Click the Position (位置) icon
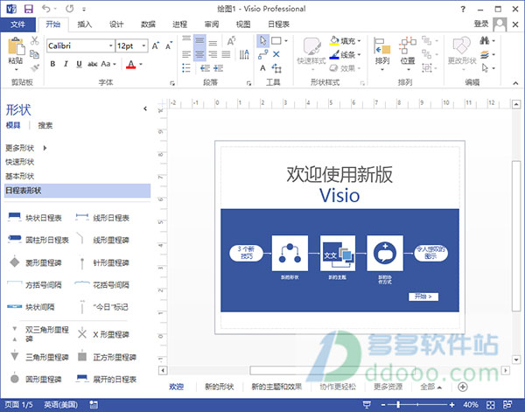Image resolution: width=525 pixels, height=412 pixels. click(x=408, y=45)
